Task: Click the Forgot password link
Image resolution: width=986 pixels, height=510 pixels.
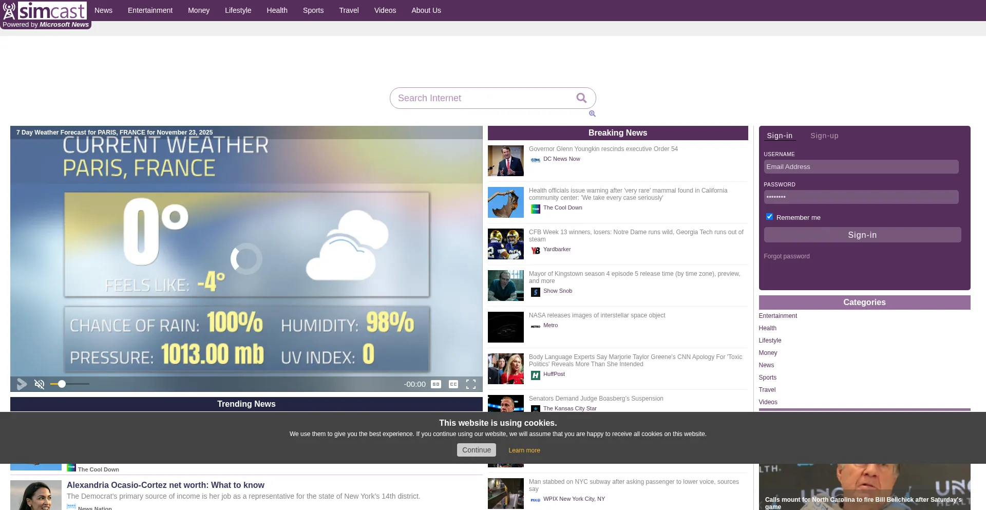Action: 786,256
